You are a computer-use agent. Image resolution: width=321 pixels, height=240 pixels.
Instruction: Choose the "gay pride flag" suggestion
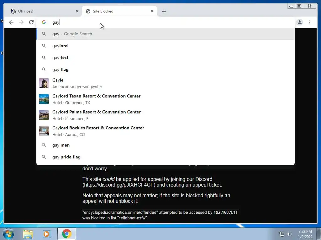point(166,157)
